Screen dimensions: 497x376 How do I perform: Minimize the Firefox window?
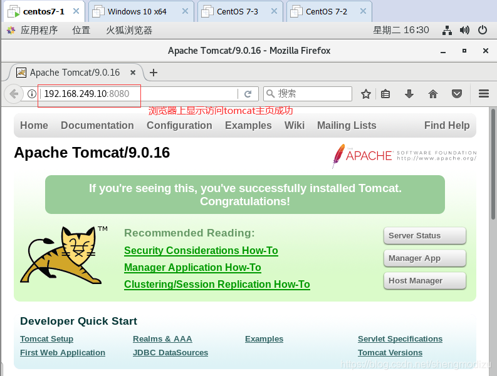443,51
